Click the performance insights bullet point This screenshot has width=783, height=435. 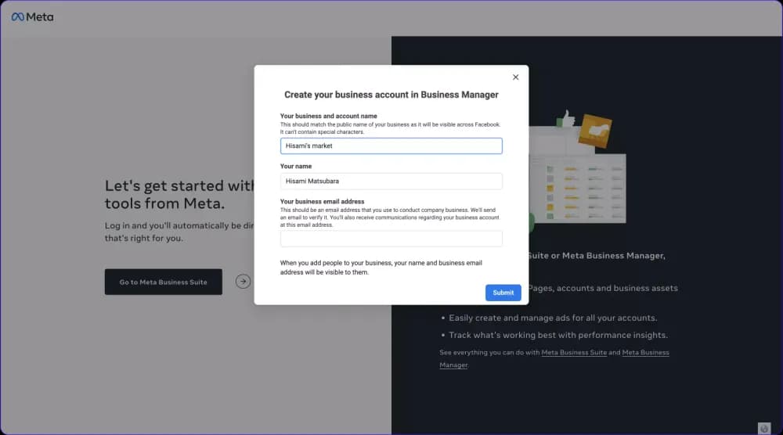(x=557, y=336)
